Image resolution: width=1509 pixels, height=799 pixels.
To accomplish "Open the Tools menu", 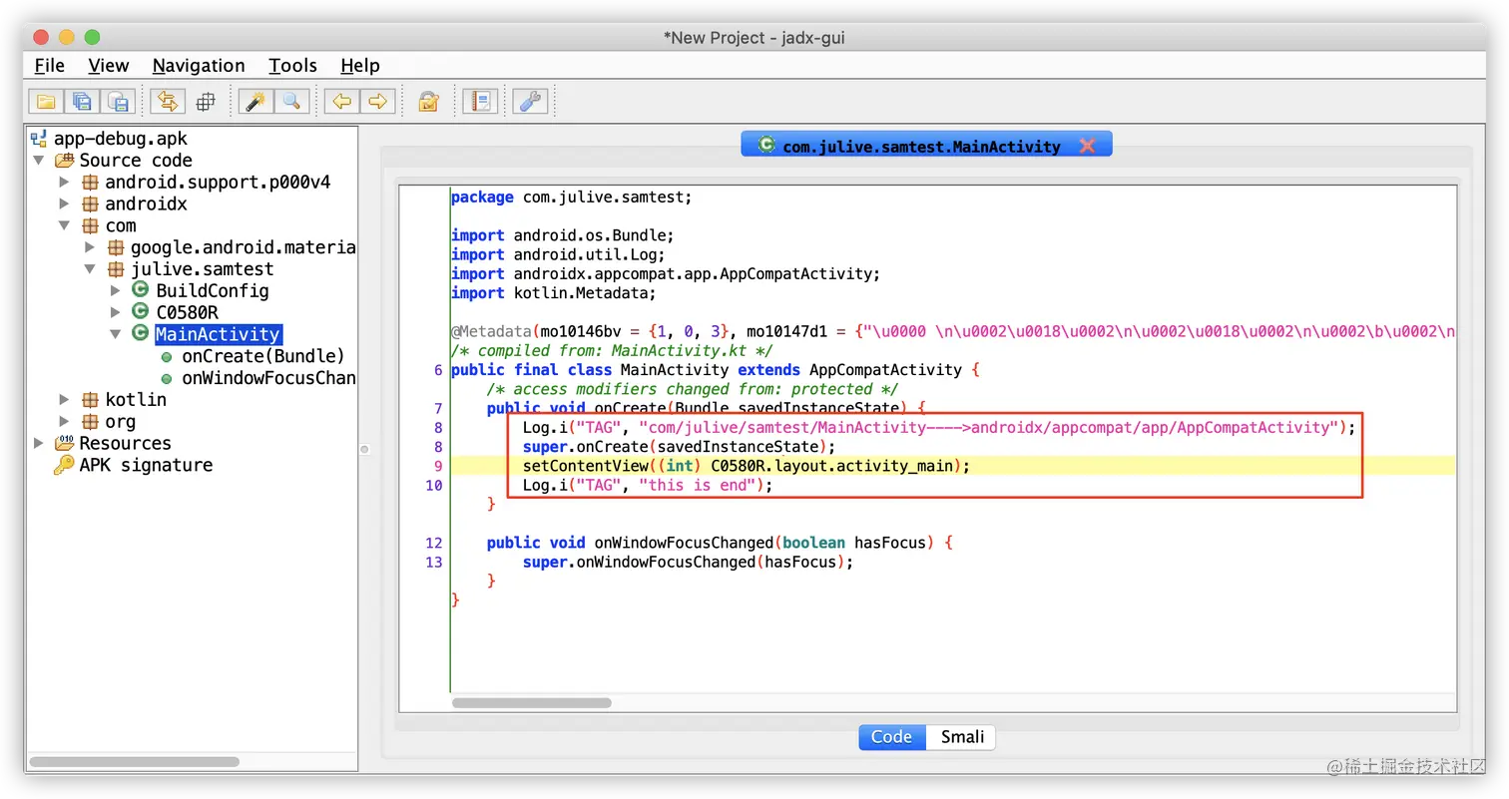I will [x=292, y=66].
